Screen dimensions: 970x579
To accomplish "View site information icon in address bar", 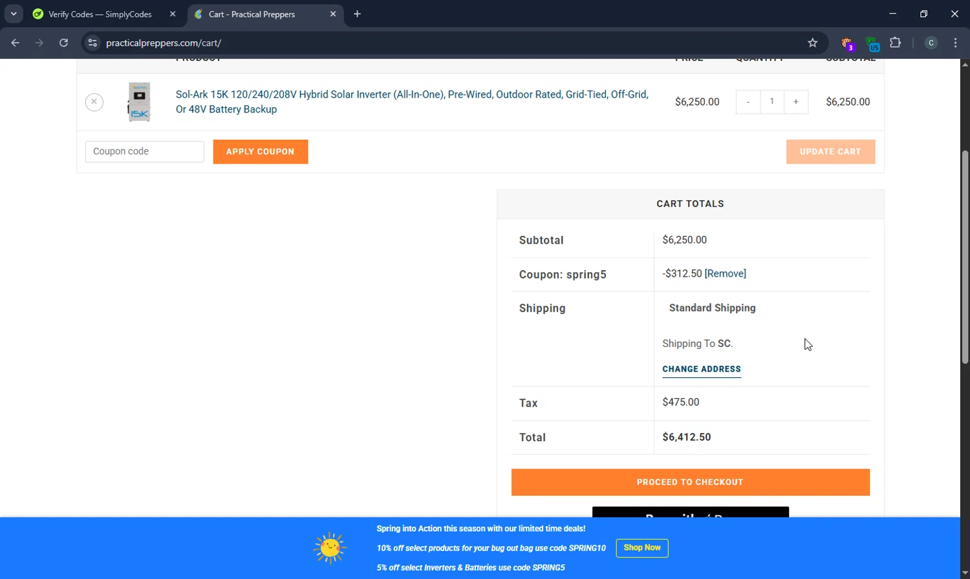I will (x=92, y=43).
